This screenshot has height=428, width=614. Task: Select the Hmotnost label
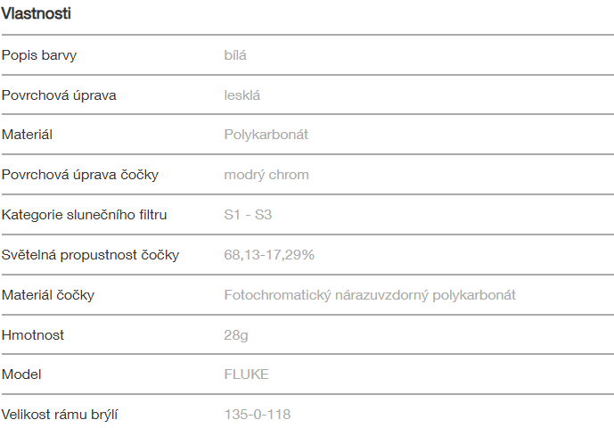tap(33, 335)
